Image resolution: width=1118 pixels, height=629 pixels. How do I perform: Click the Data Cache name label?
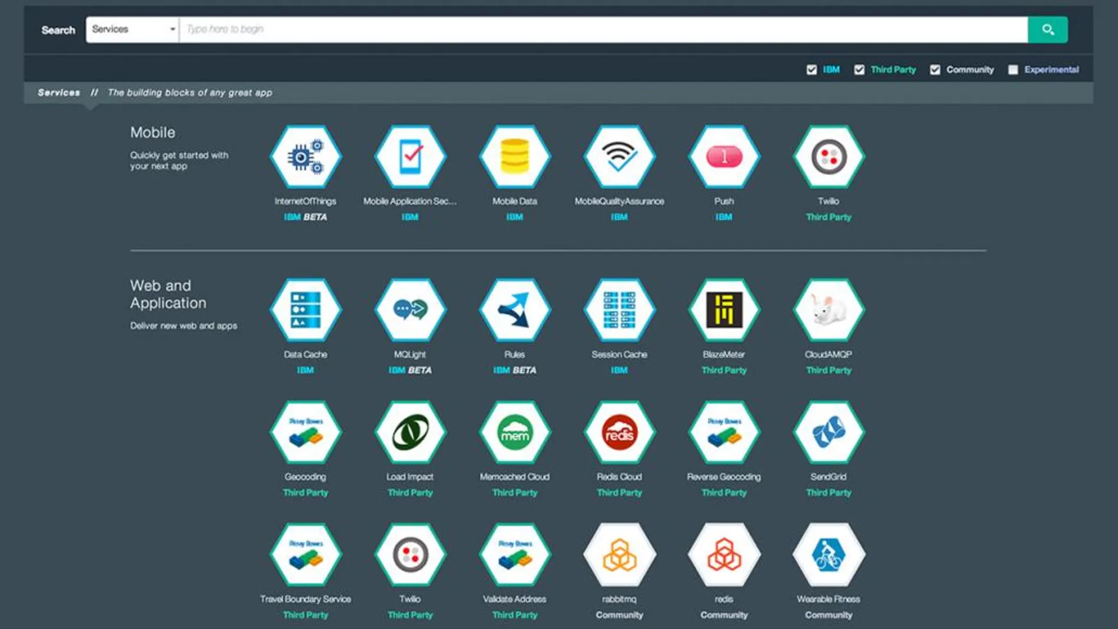point(305,354)
